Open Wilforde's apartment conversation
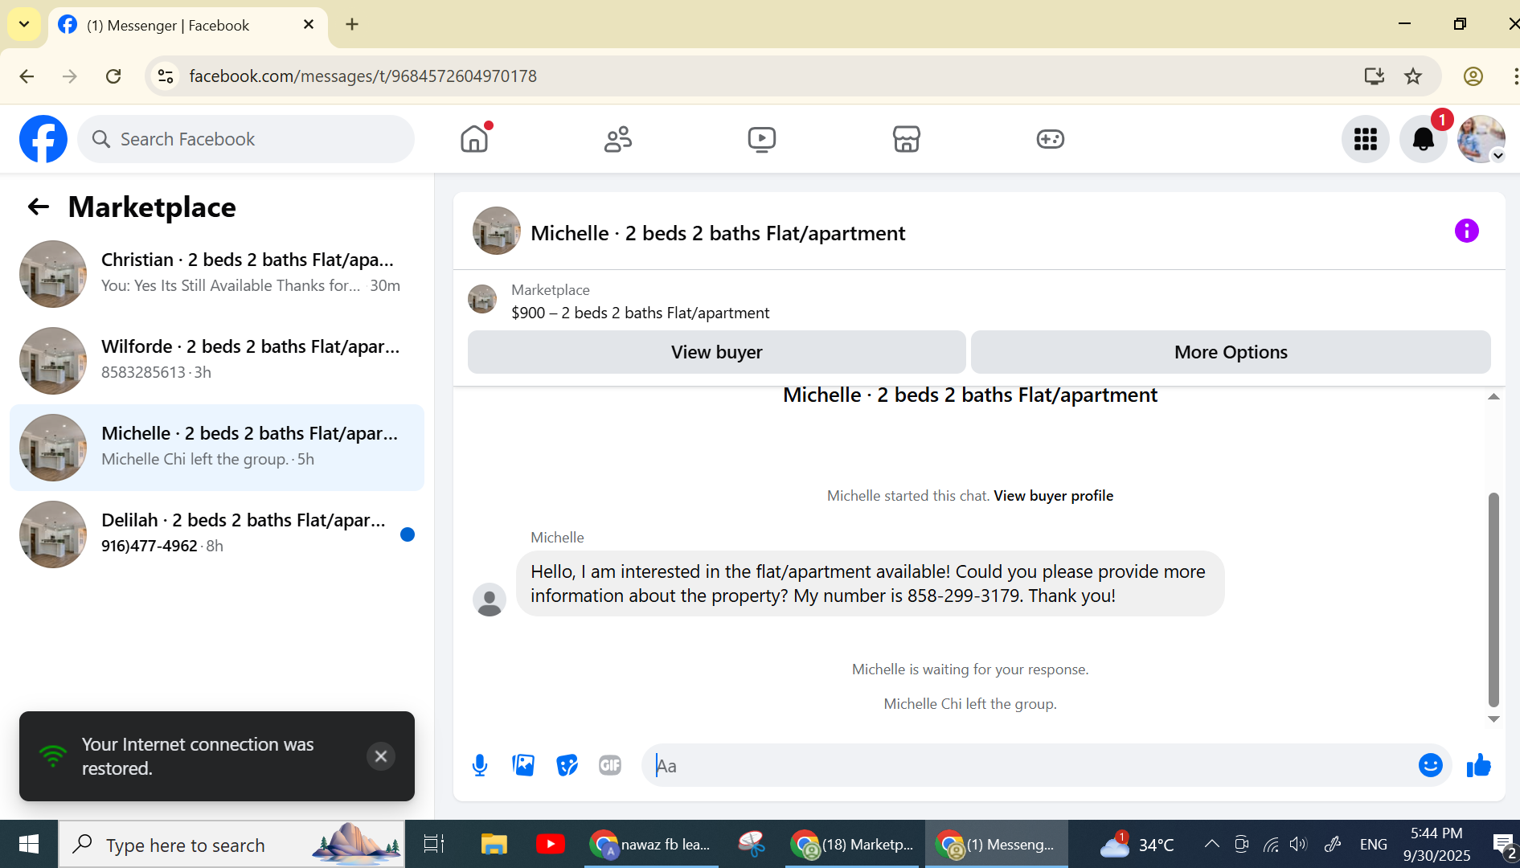Viewport: 1520px width, 868px height. [217, 361]
